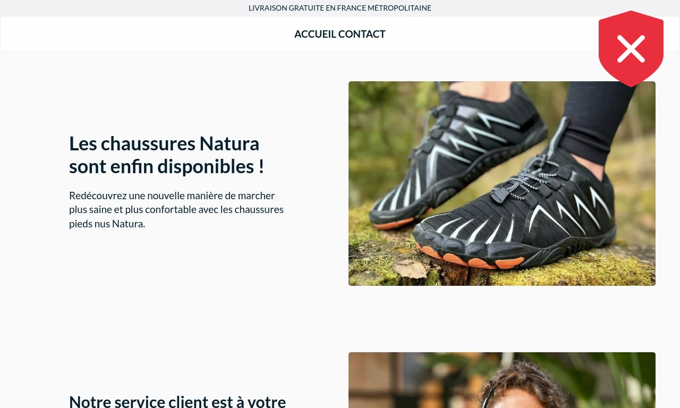The image size is (680, 408).
Task: Click the "Notre service client" heading
Action: pyautogui.click(x=177, y=401)
